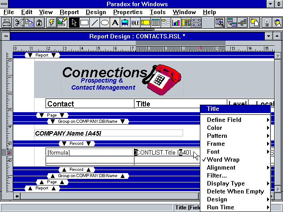Select the bottom Record band label

click(76, 170)
